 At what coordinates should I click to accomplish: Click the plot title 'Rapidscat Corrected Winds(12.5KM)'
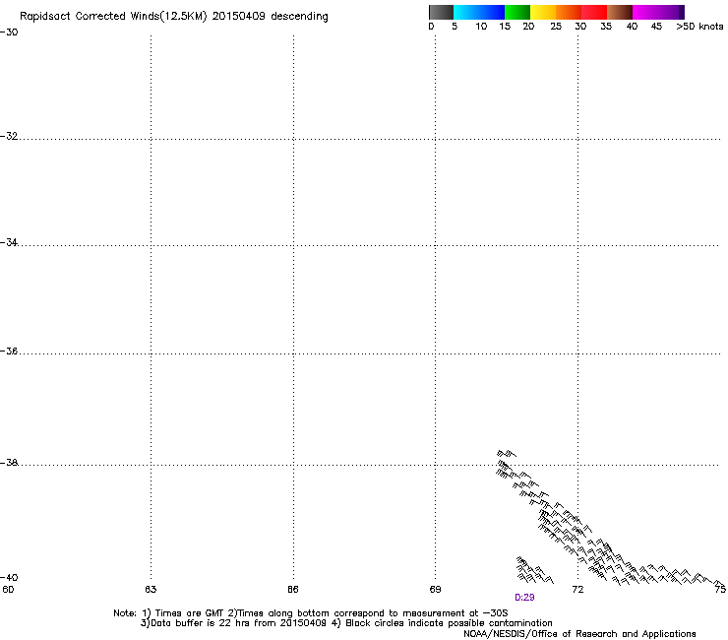tap(113, 17)
